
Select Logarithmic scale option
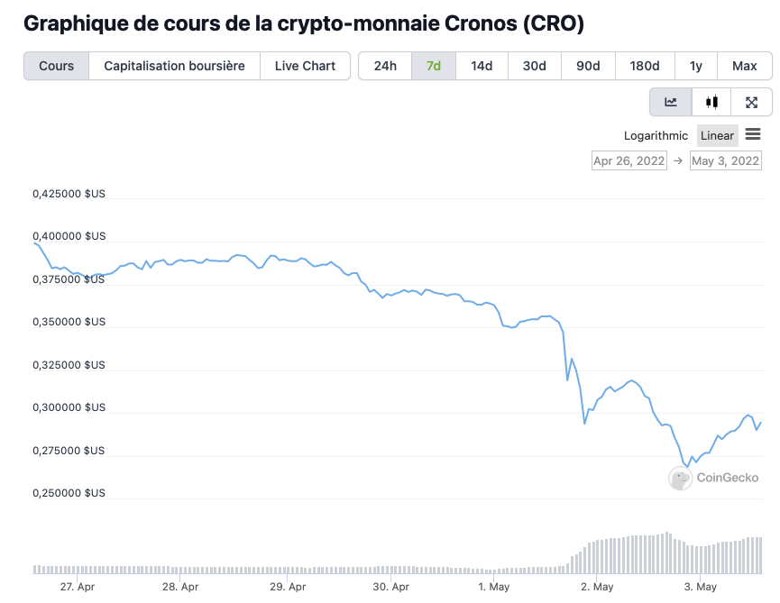pyautogui.click(x=656, y=136)
